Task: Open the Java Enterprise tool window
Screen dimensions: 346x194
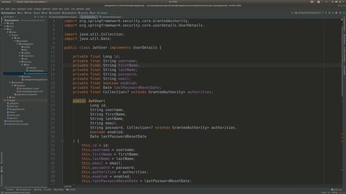Action: 24,190
